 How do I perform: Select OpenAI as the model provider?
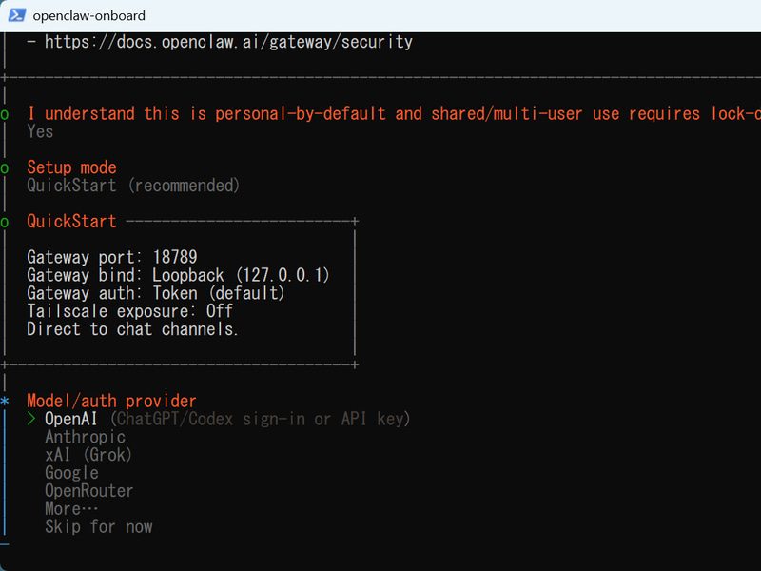(x=70, y=419)
